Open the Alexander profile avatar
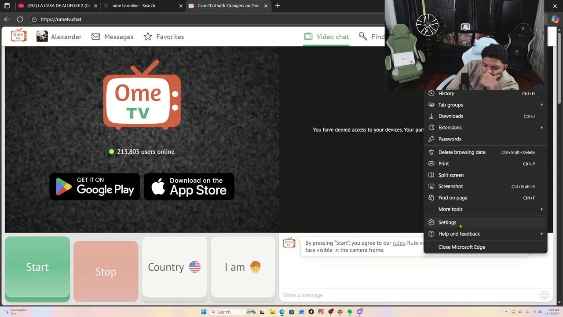Viewport: 563px width, 317px height. pyautogui.click(x=42, y=37)
